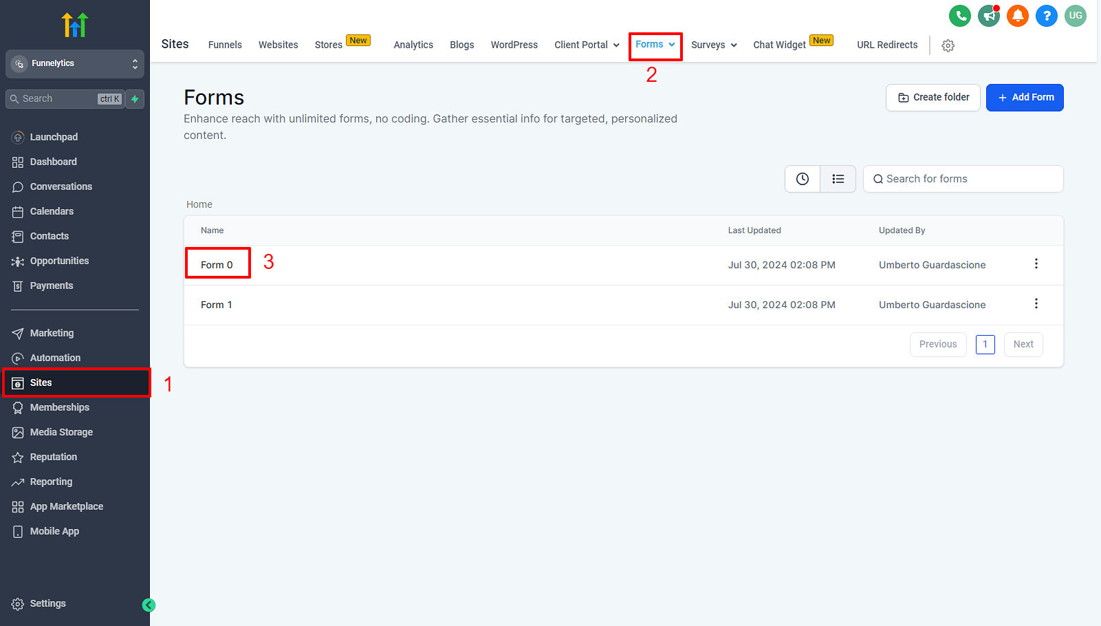Open the megaphone announcements icon
1101x626 pixels.
pyautogui.click(x=989, y=16)
